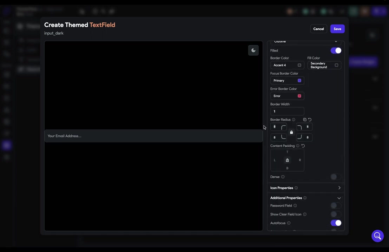Click the Primary purple color swatch

pyautogui.click(x=299, y=80)
